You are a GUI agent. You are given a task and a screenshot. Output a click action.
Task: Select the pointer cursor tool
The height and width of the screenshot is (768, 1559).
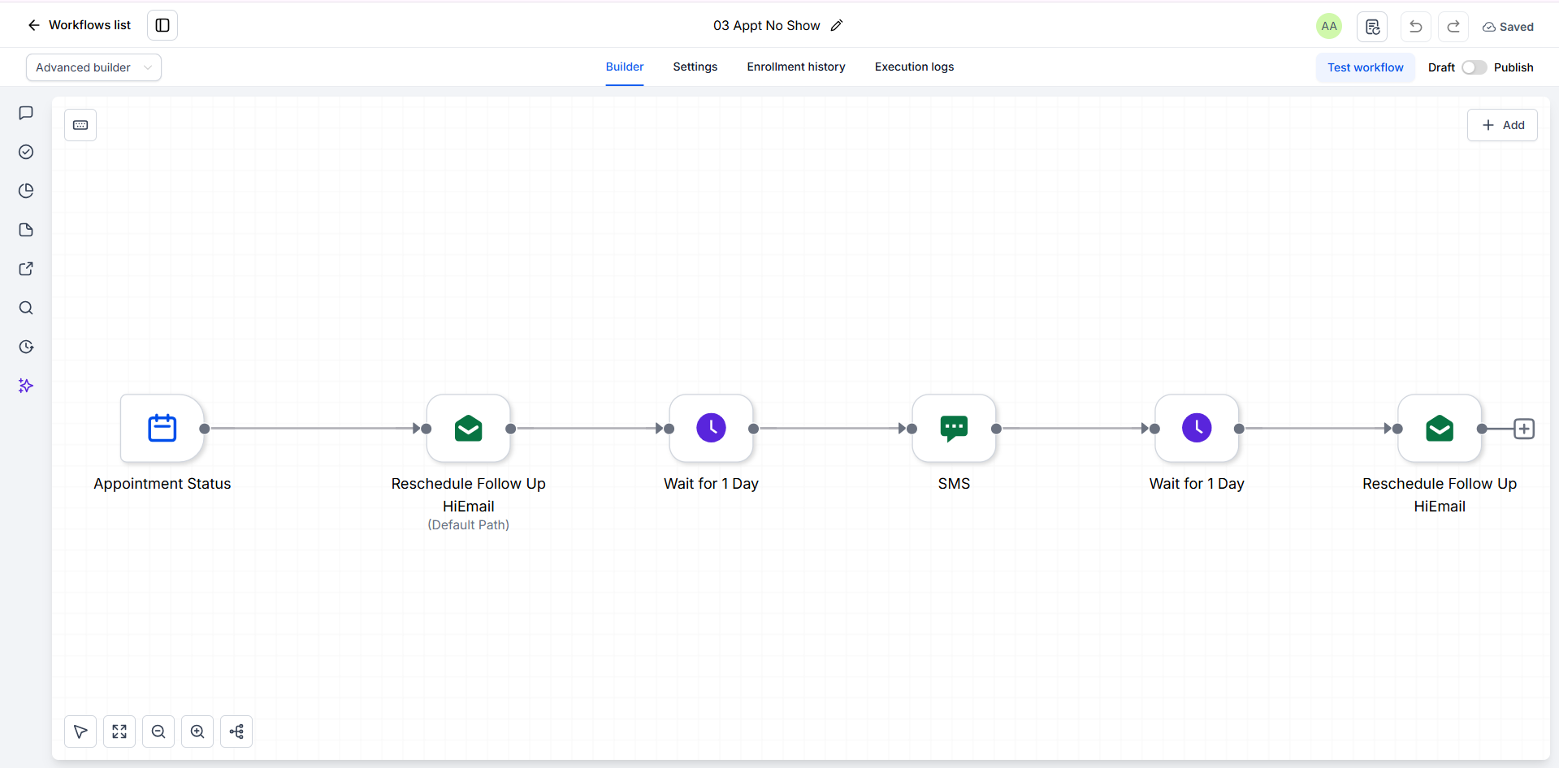point(80,731)
